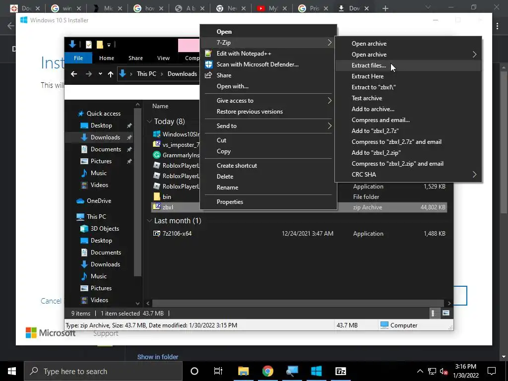The image size is (508, 381).
Task: Show hidden system tray icons
Action: click(420, 371)
